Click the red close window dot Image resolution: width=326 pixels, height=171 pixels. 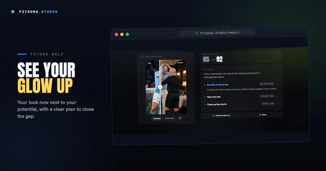117,35
